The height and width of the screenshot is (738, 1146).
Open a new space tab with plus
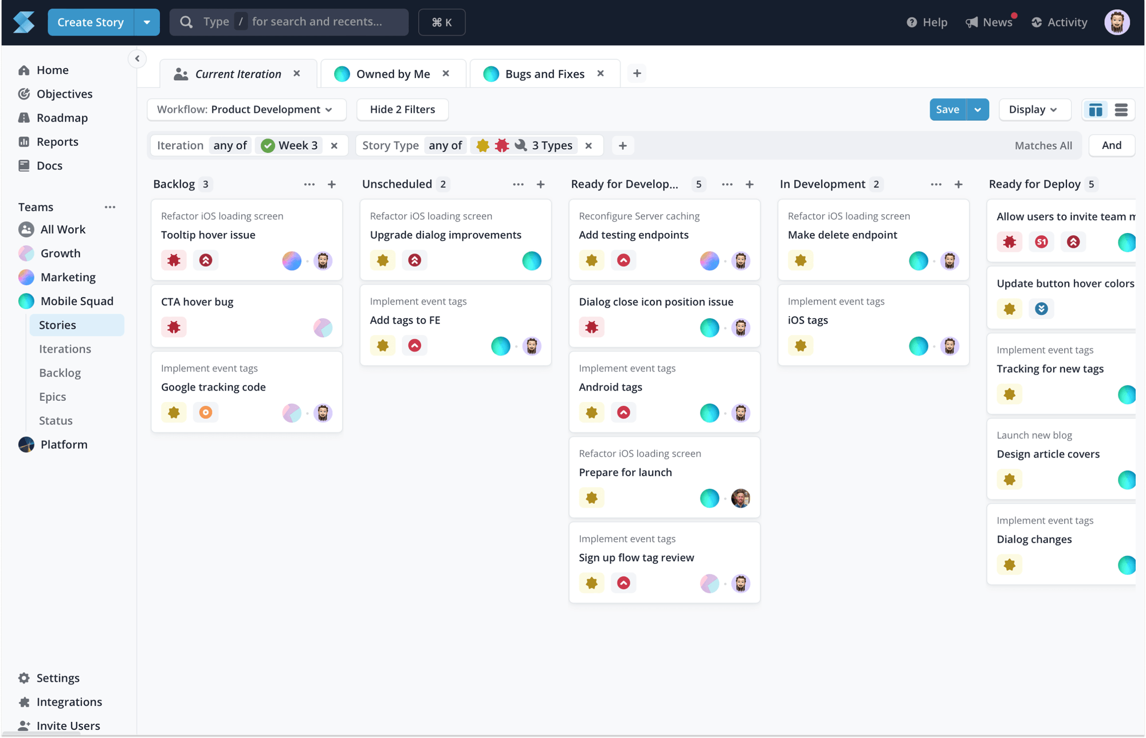tap(637, 73)
